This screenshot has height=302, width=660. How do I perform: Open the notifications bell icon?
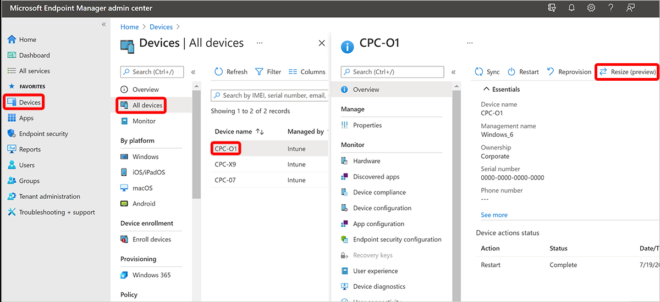(x=571, y=8)
